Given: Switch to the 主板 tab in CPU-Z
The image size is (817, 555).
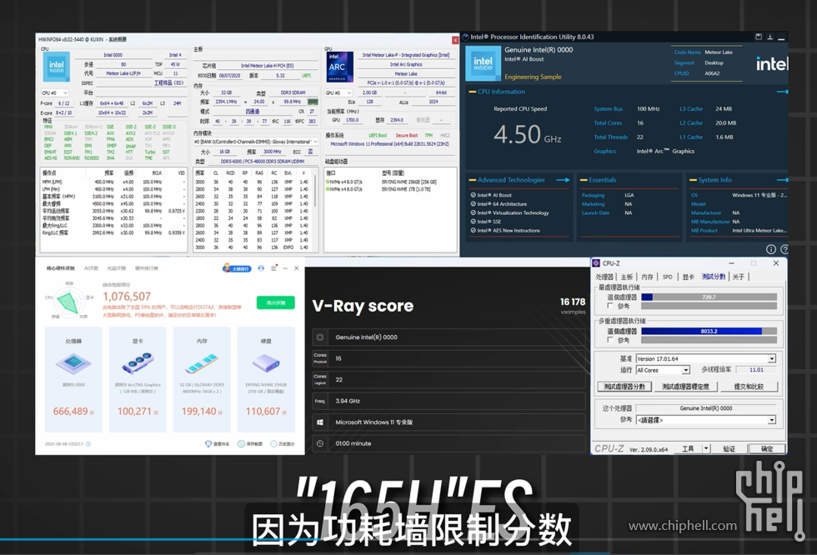Looking at the screenshot, I should pos(627,277).
